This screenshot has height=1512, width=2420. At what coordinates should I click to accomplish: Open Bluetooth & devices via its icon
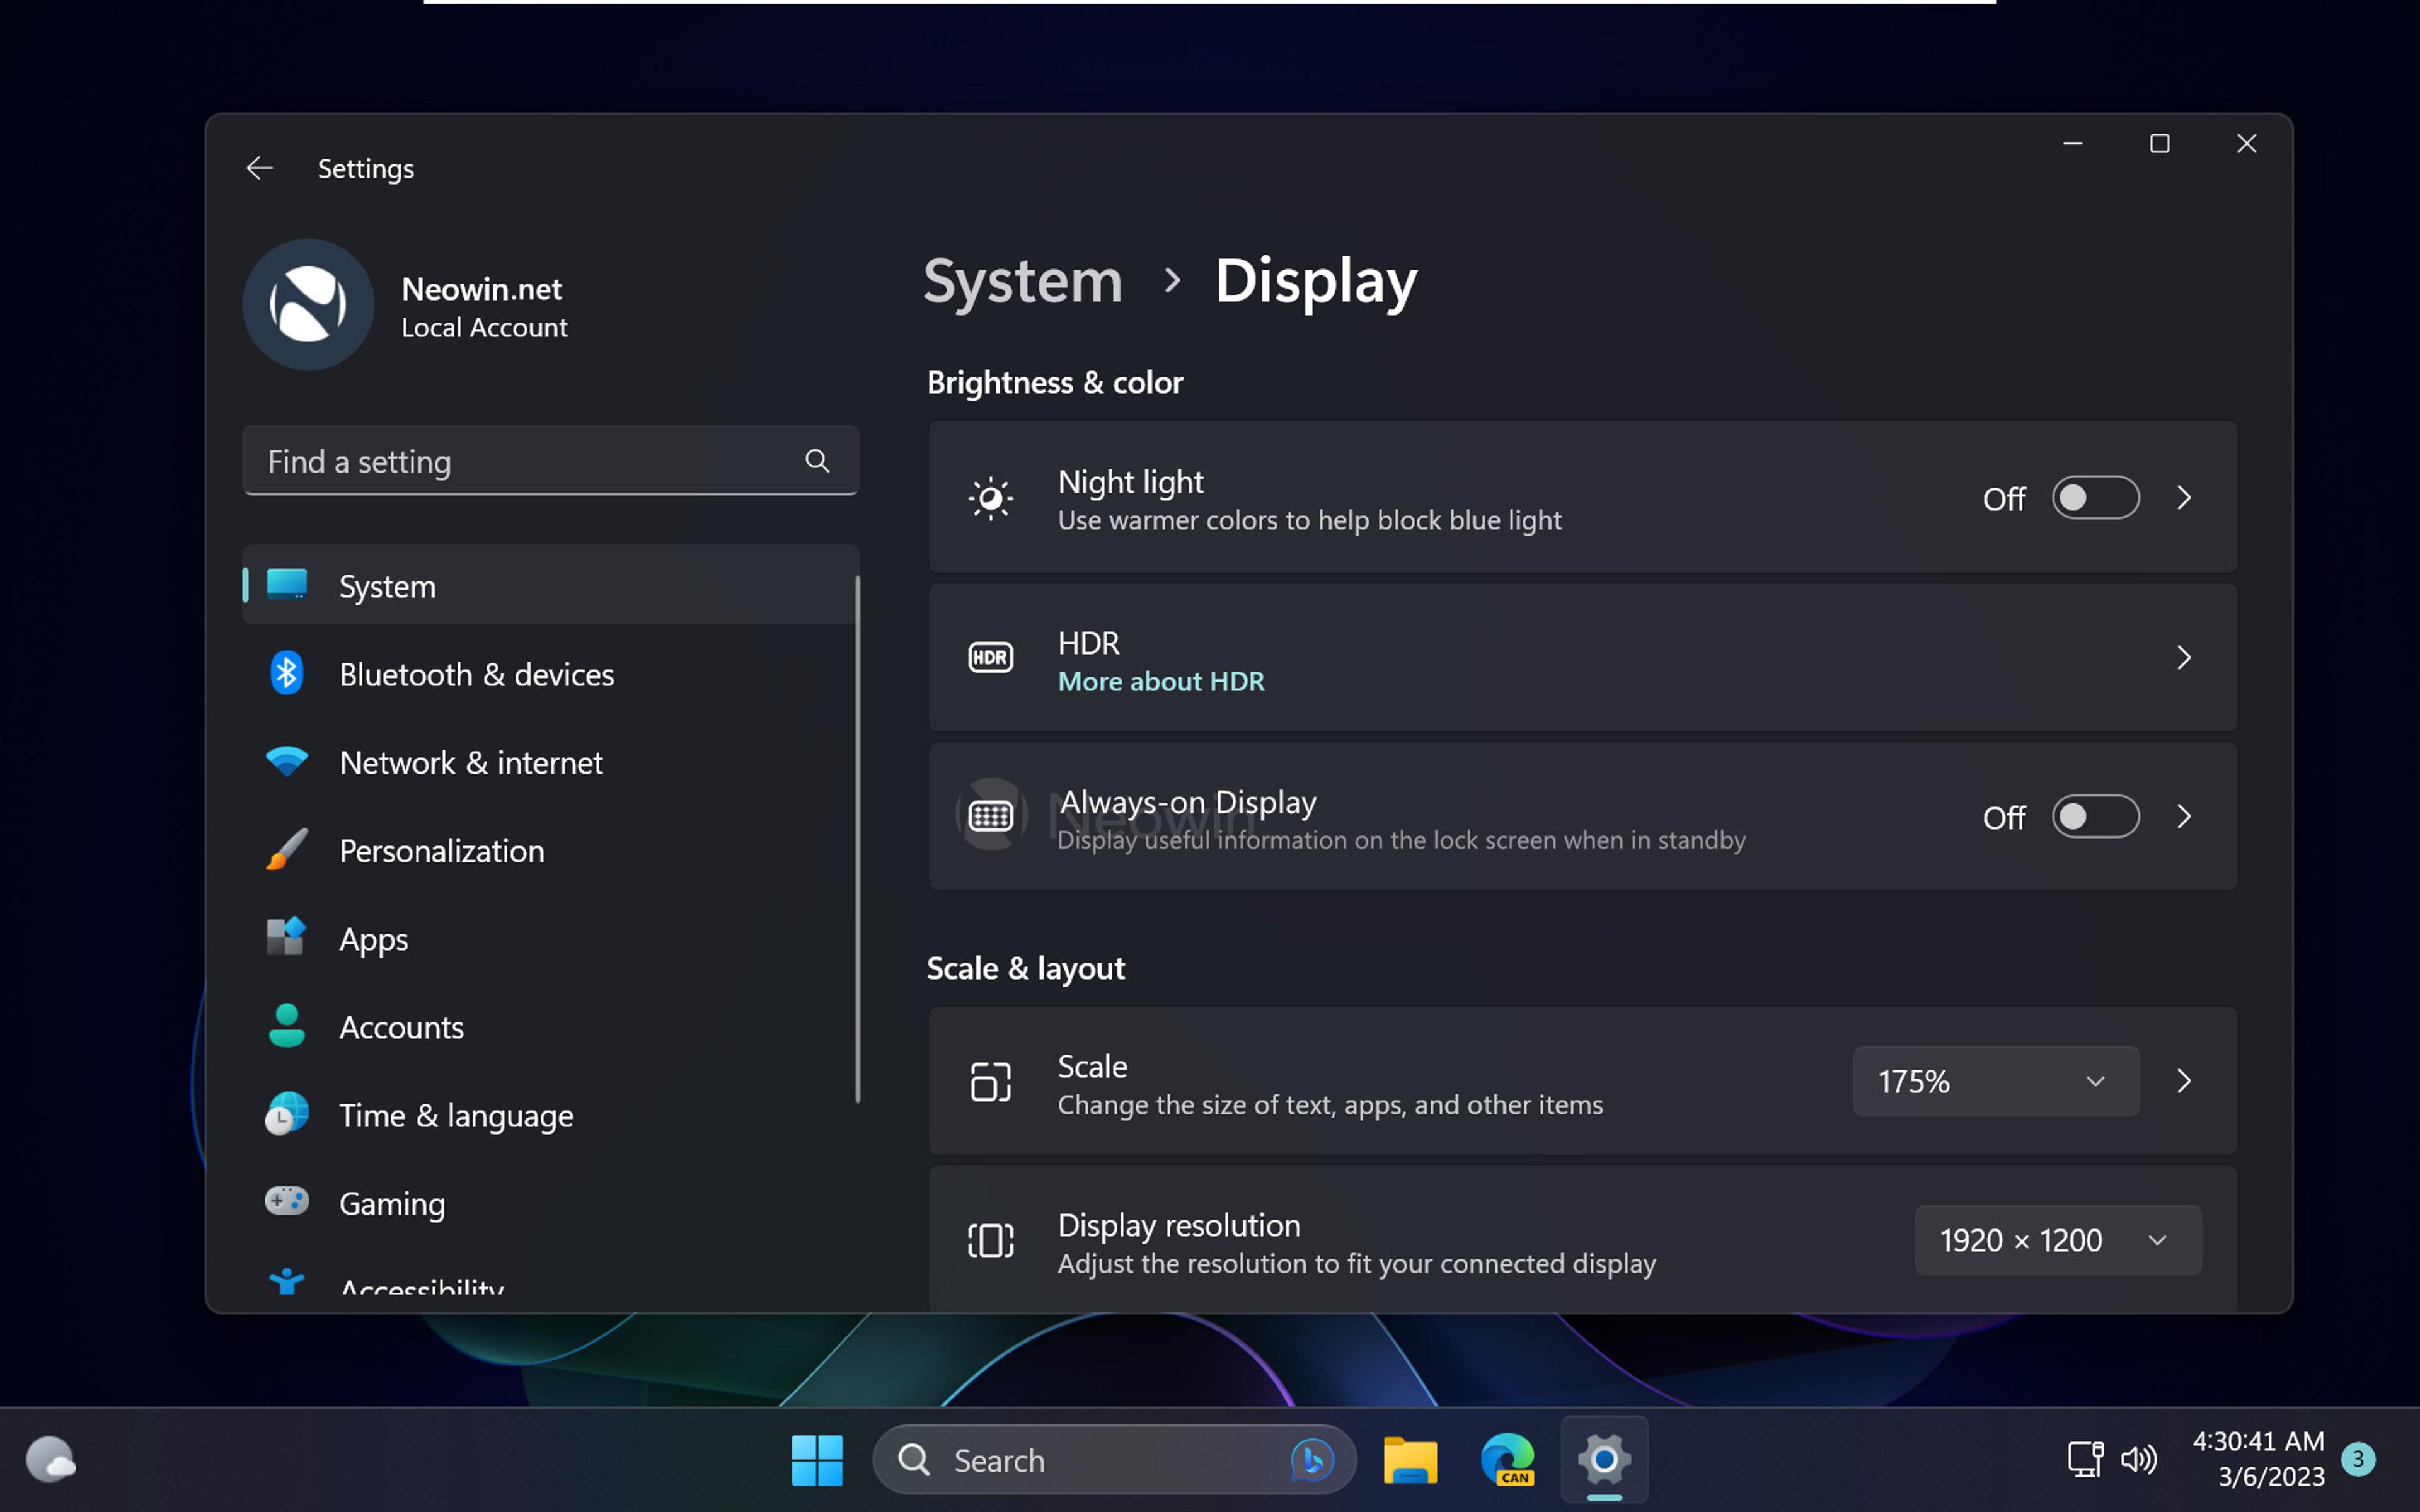[x=287, y=674]
